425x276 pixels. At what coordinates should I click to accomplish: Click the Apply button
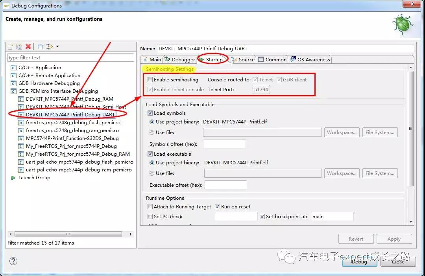pyautogui.click(x=394, y=239)
